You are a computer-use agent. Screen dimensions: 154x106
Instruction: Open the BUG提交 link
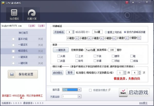coord(143,103)
